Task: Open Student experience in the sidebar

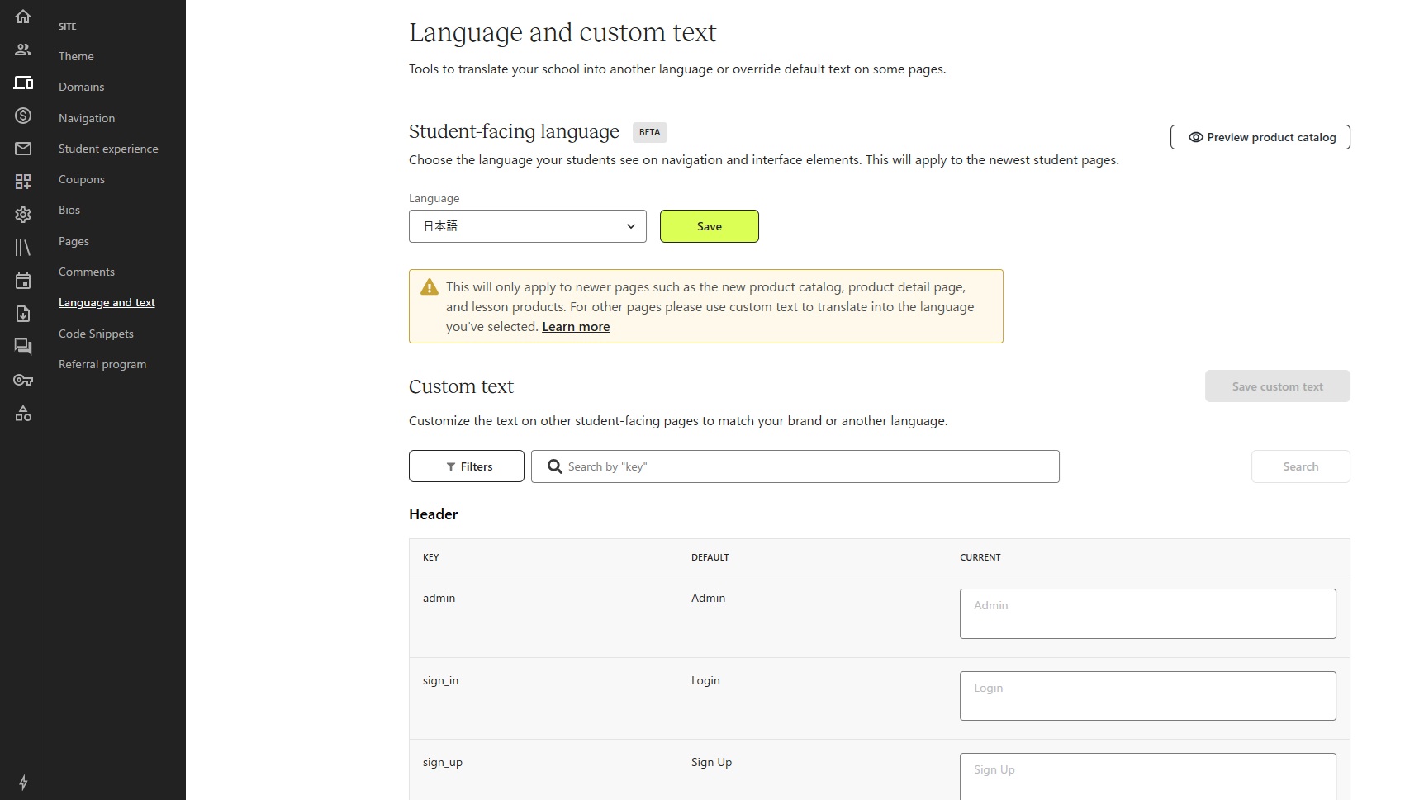Action: (x=108, y=149)
